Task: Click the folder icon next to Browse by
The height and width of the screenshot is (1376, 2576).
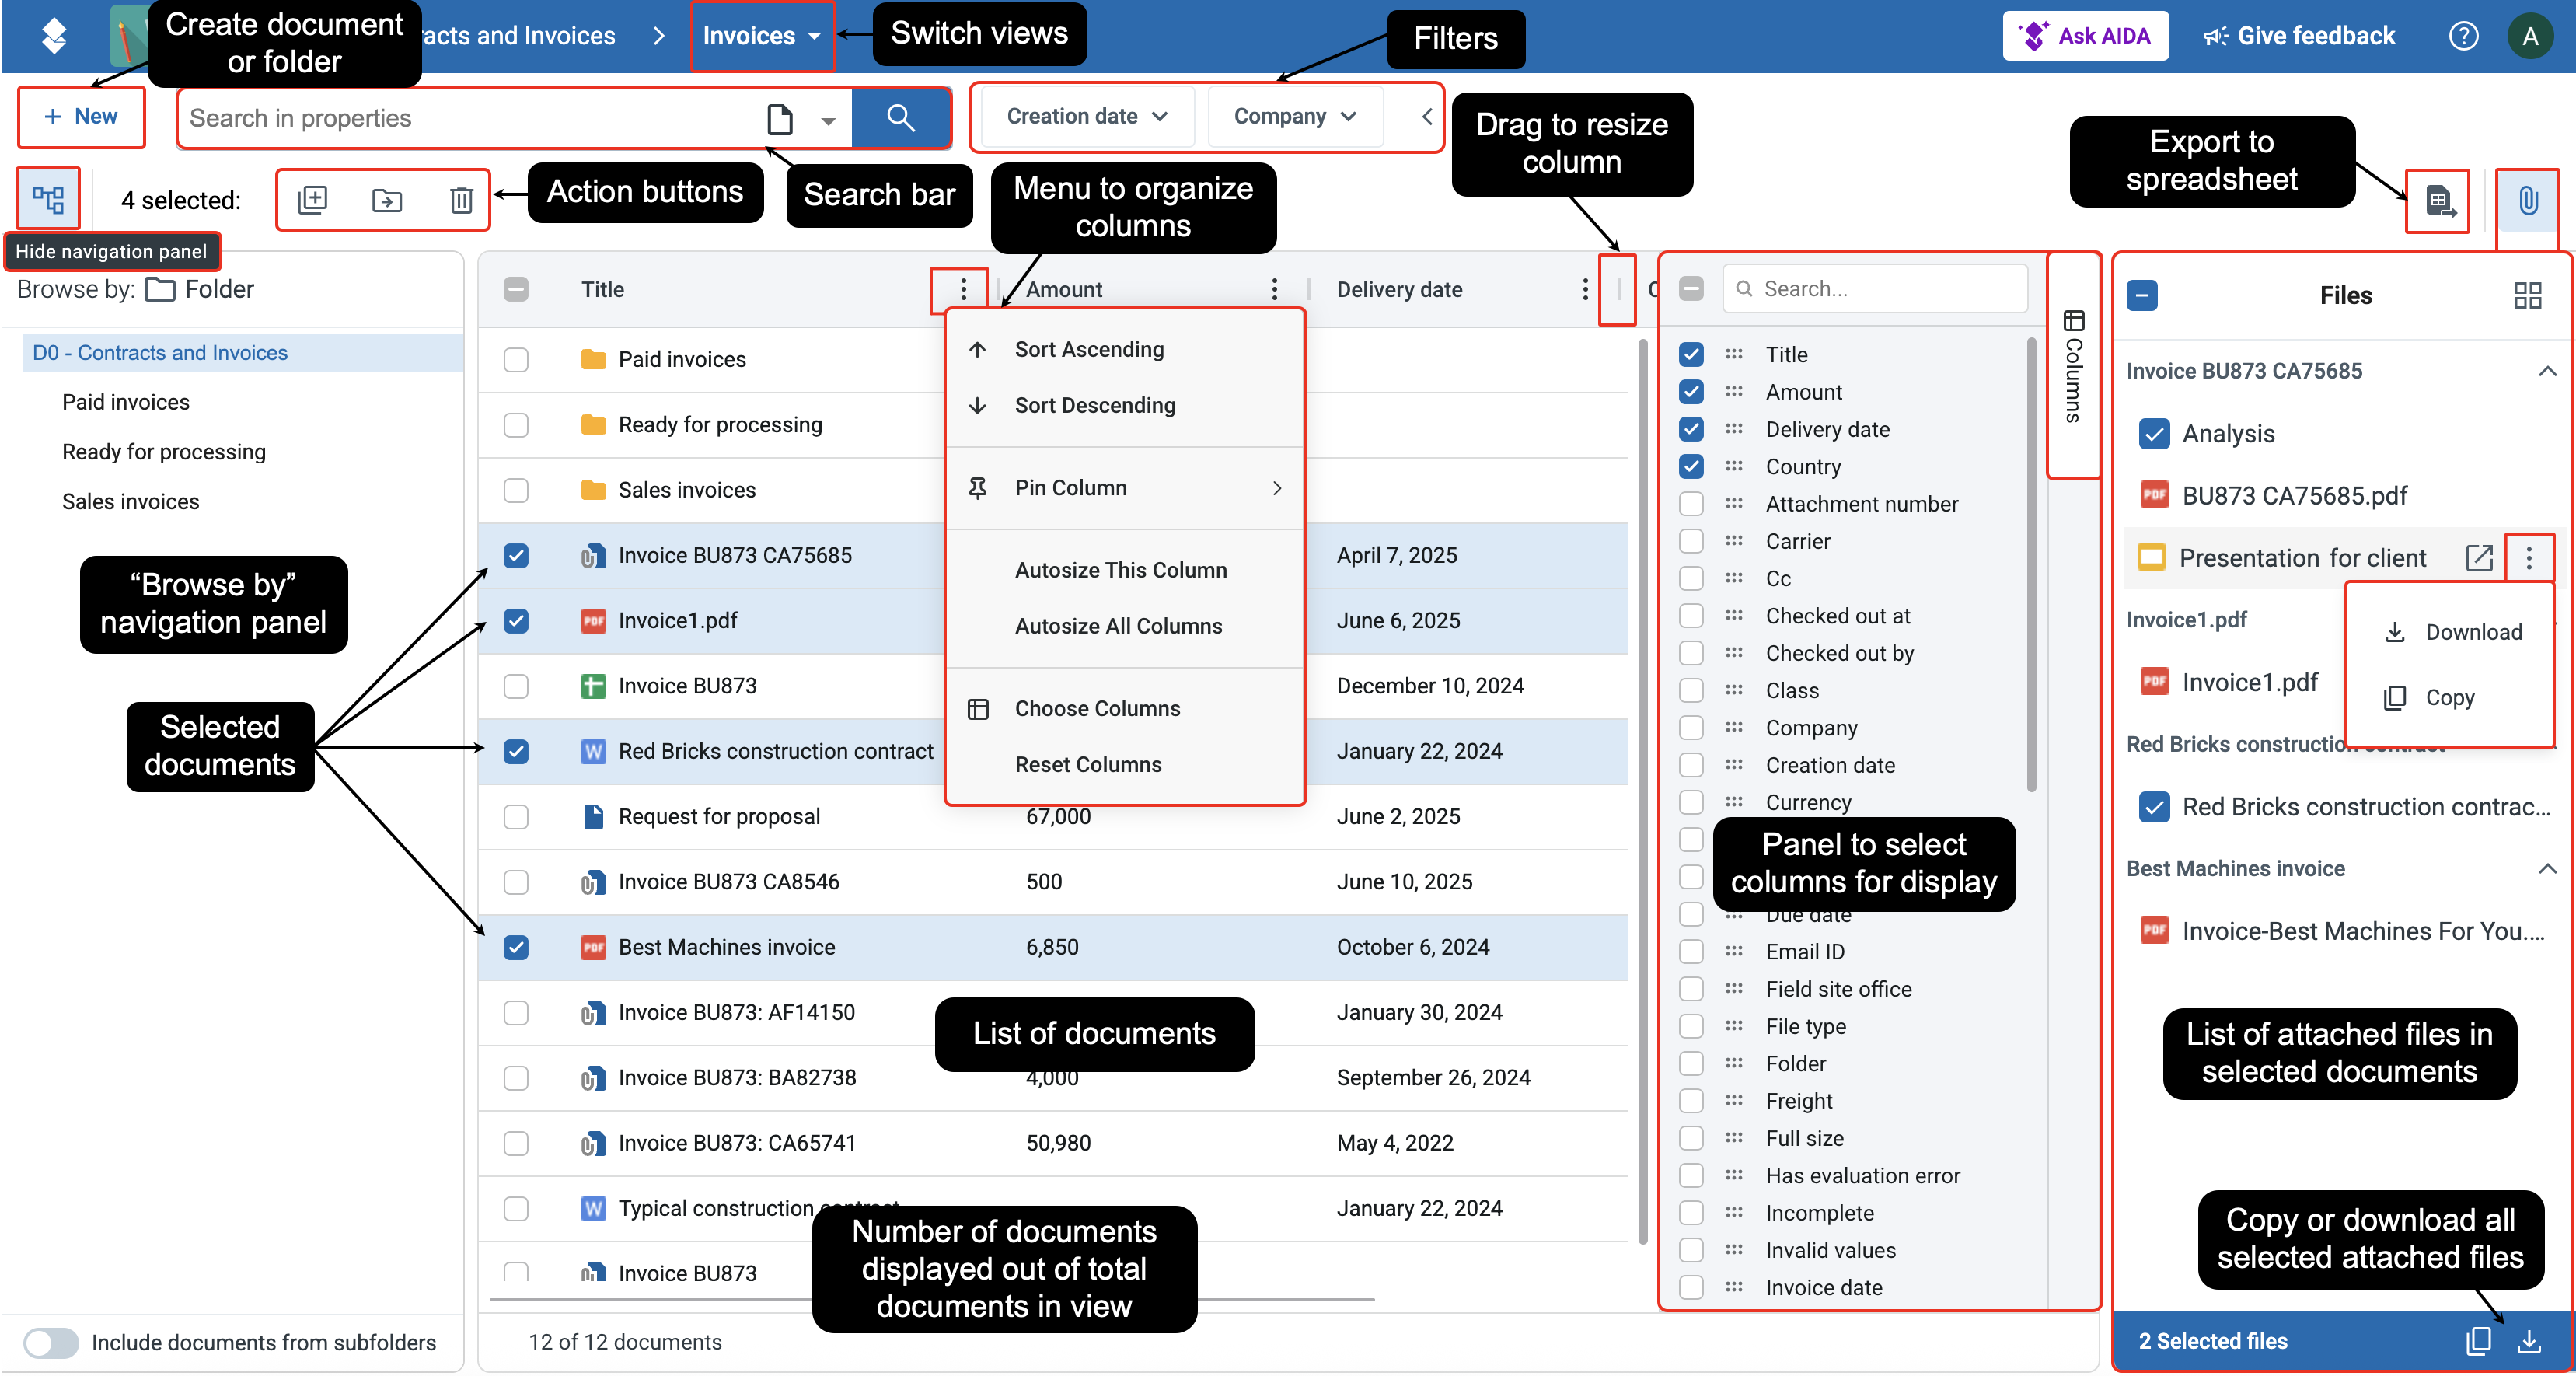Action: (160, 289)
